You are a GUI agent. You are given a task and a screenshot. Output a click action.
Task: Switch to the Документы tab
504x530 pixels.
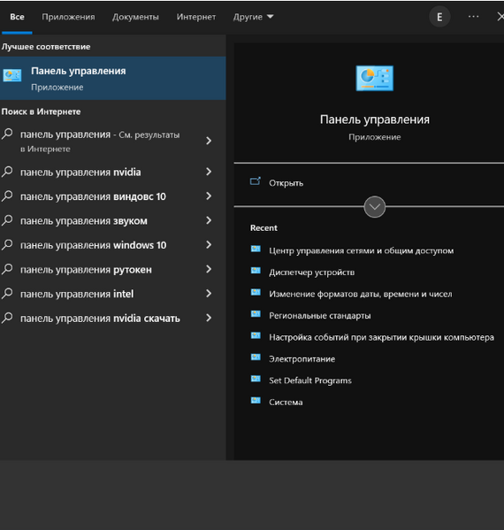[x=135, y=17]
